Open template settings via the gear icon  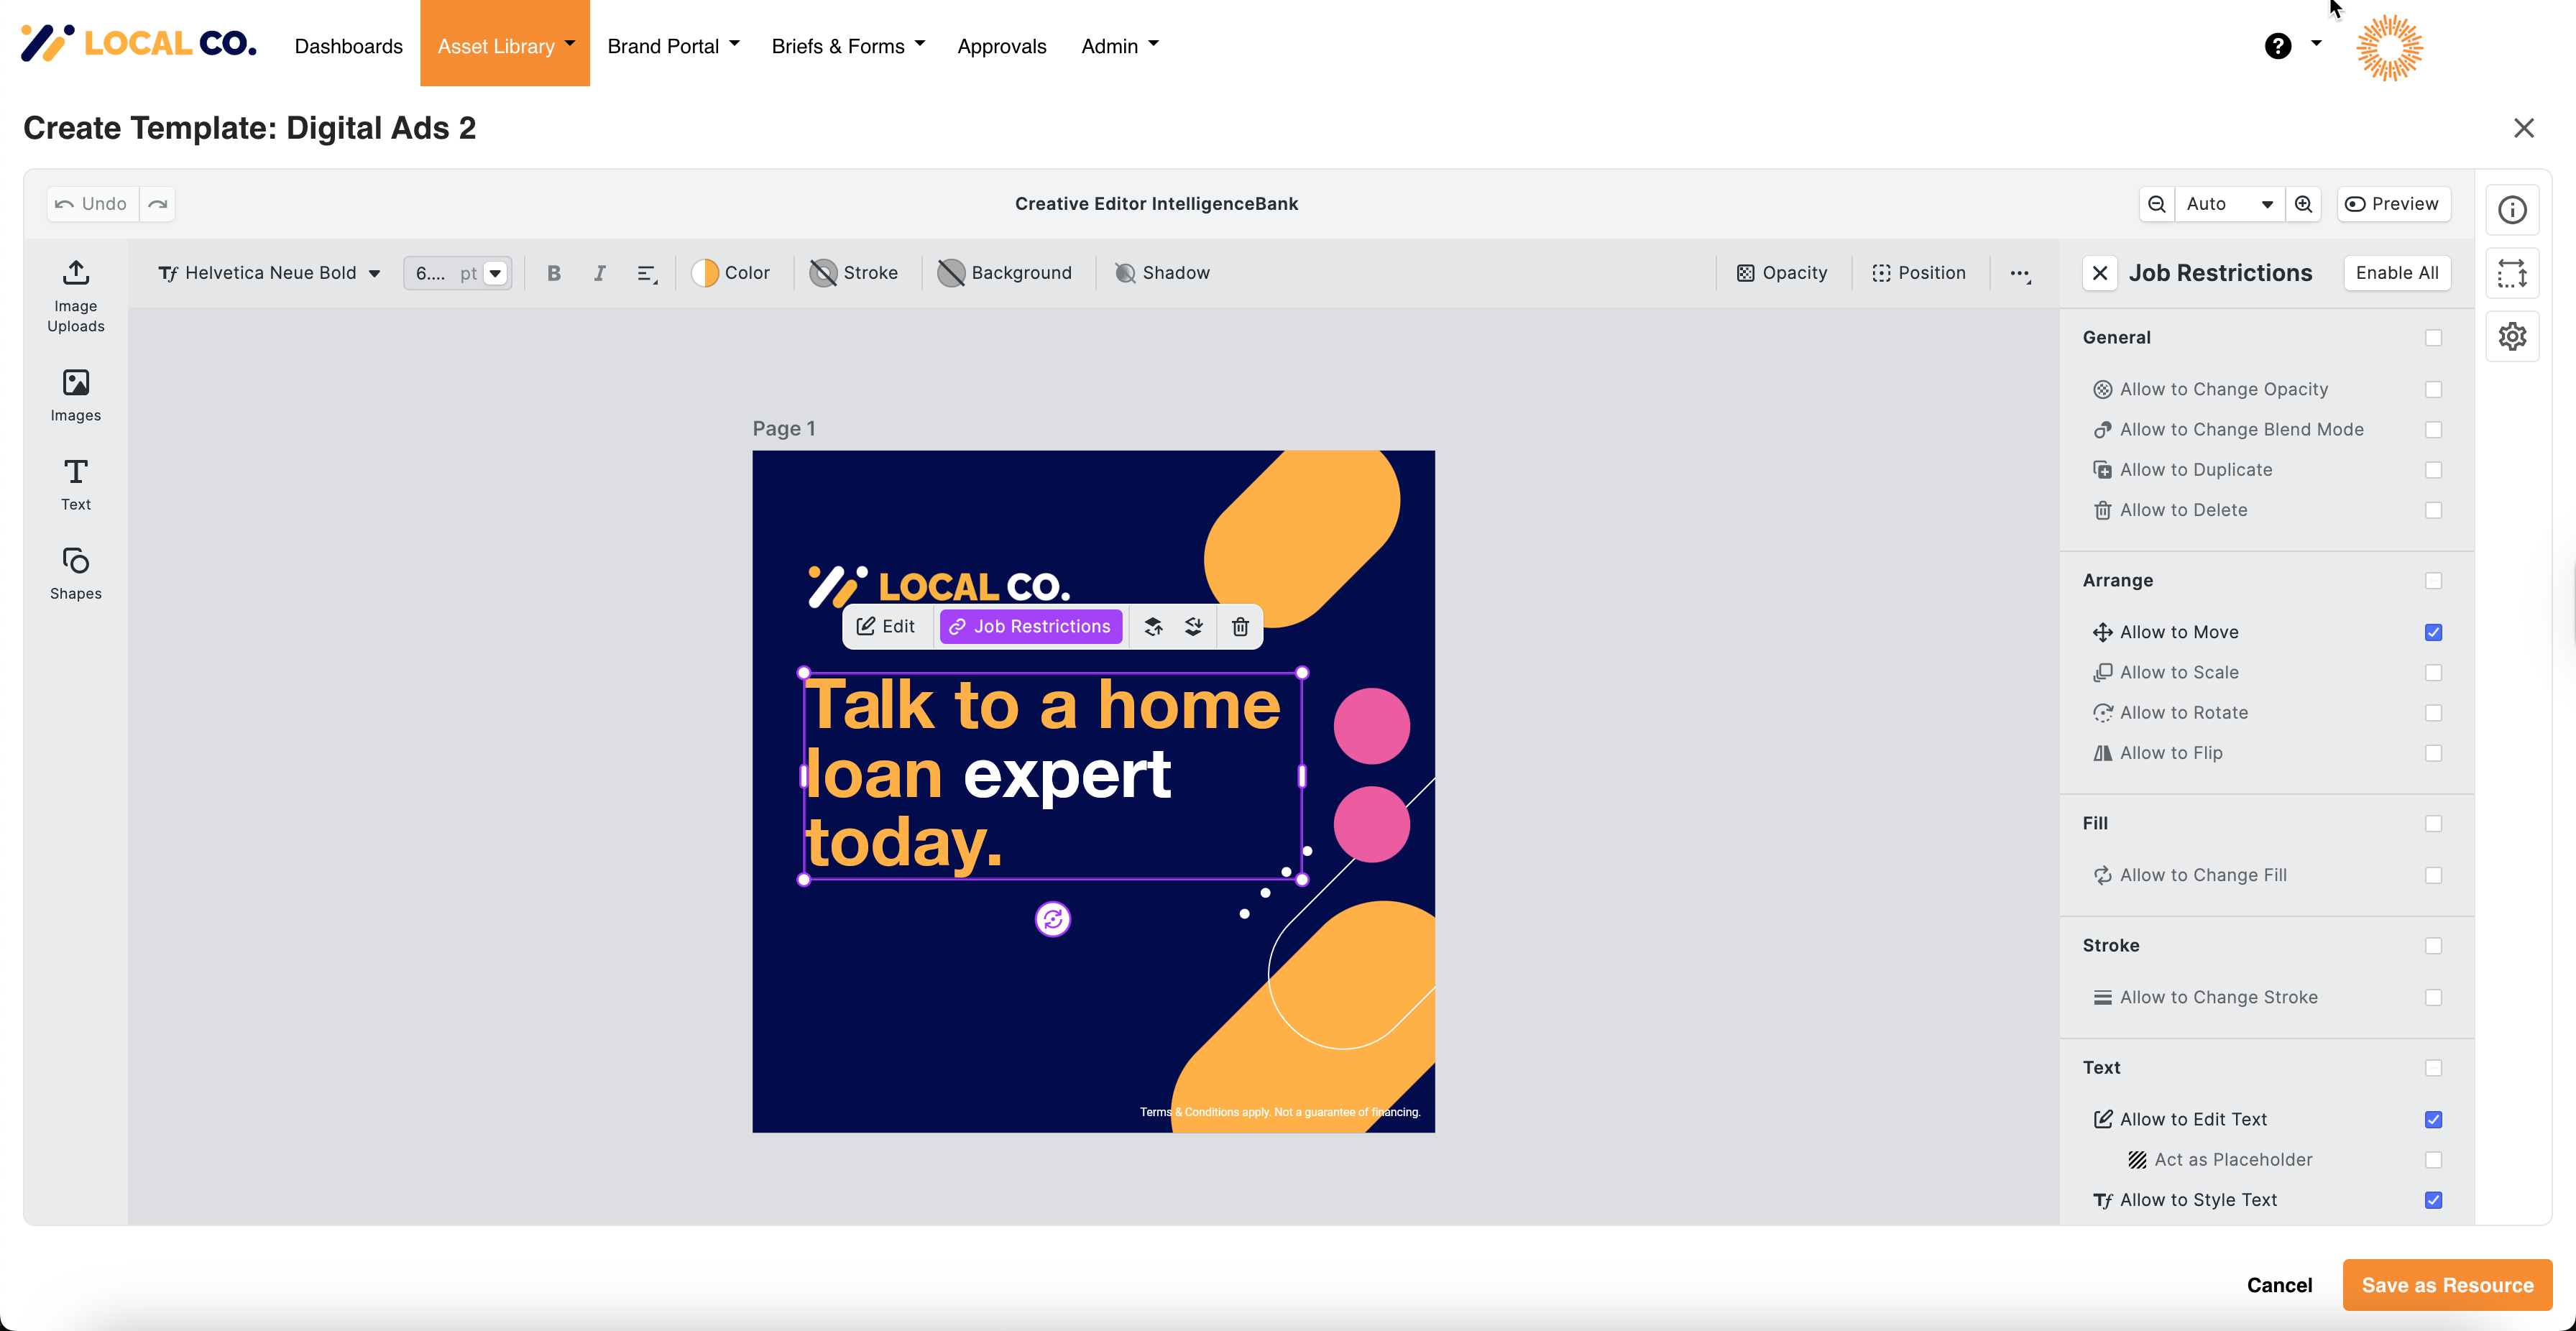[x=2513, y=336]
